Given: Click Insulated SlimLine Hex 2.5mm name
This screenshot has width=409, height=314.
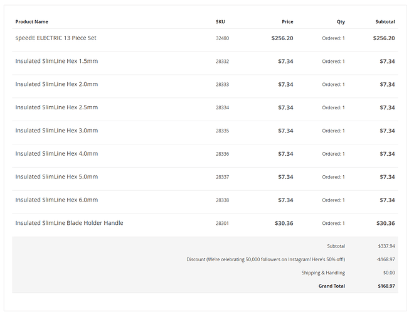Looking at the screenshot, I should pyautogui.click(x=56, y=107).
